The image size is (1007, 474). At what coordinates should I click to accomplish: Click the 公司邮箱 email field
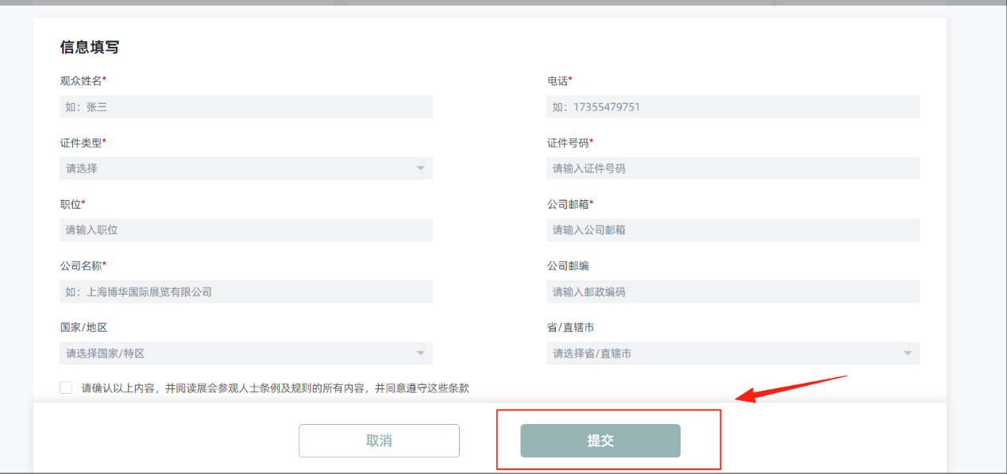[x=732, y=230]
